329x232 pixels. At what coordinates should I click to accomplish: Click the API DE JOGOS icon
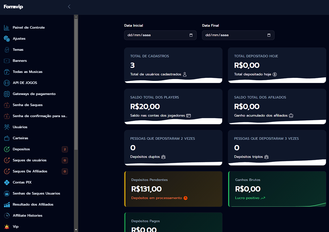coord(7,83)
